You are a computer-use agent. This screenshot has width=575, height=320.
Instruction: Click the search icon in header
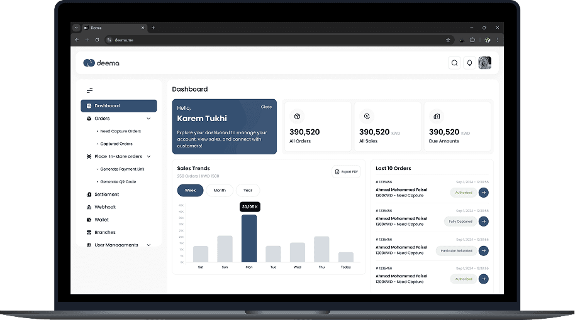[x=454, y=63]
